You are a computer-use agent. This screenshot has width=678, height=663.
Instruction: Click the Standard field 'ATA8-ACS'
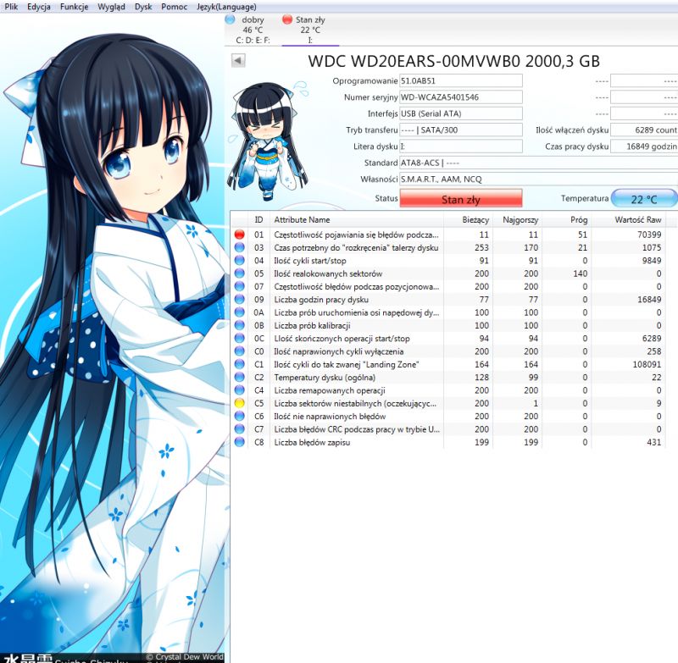point(538,163)
